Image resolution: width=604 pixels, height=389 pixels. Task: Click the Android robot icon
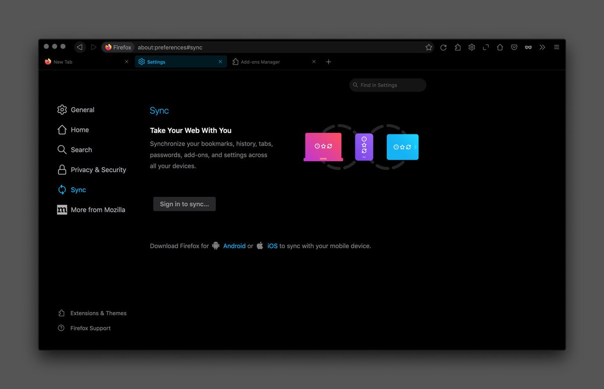(x=216, y=246)
